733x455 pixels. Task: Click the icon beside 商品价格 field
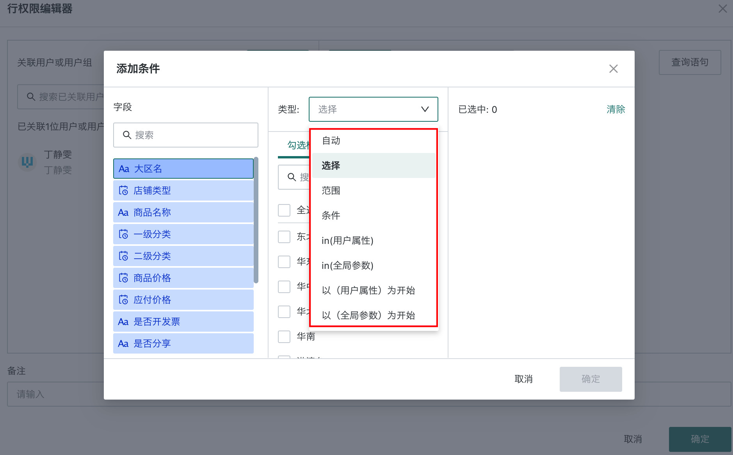[x=123, y=278]
